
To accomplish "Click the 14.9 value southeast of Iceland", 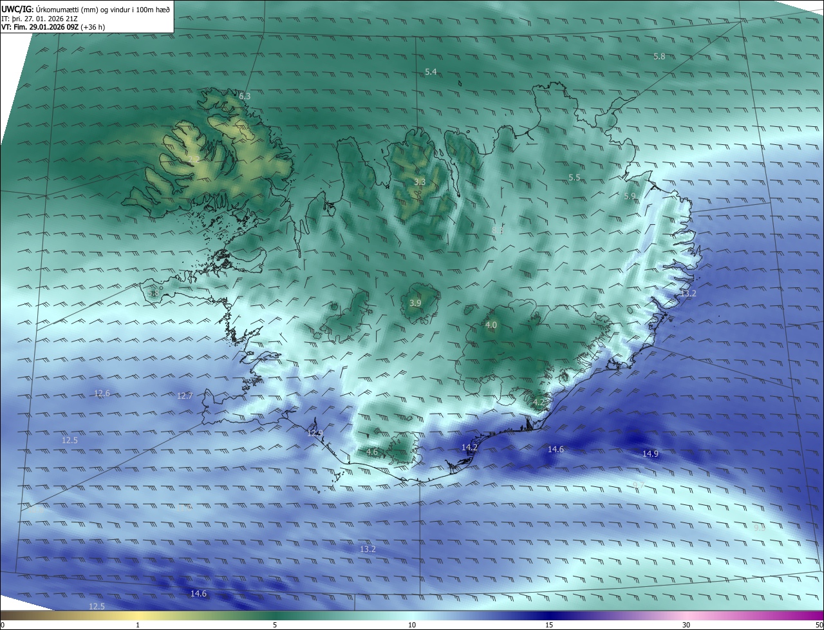I will tap(650, 453).
